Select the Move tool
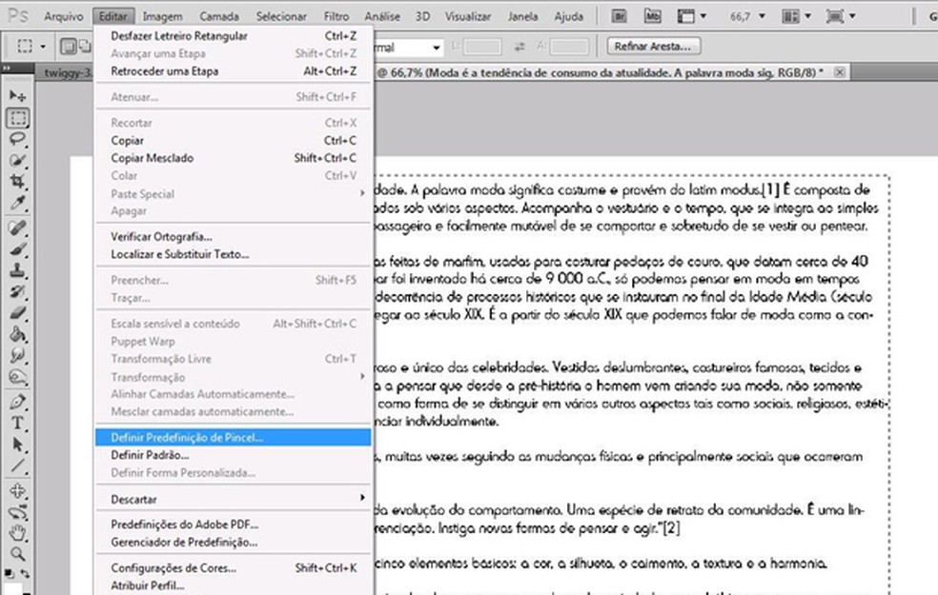938x595 pixels. 18,97
